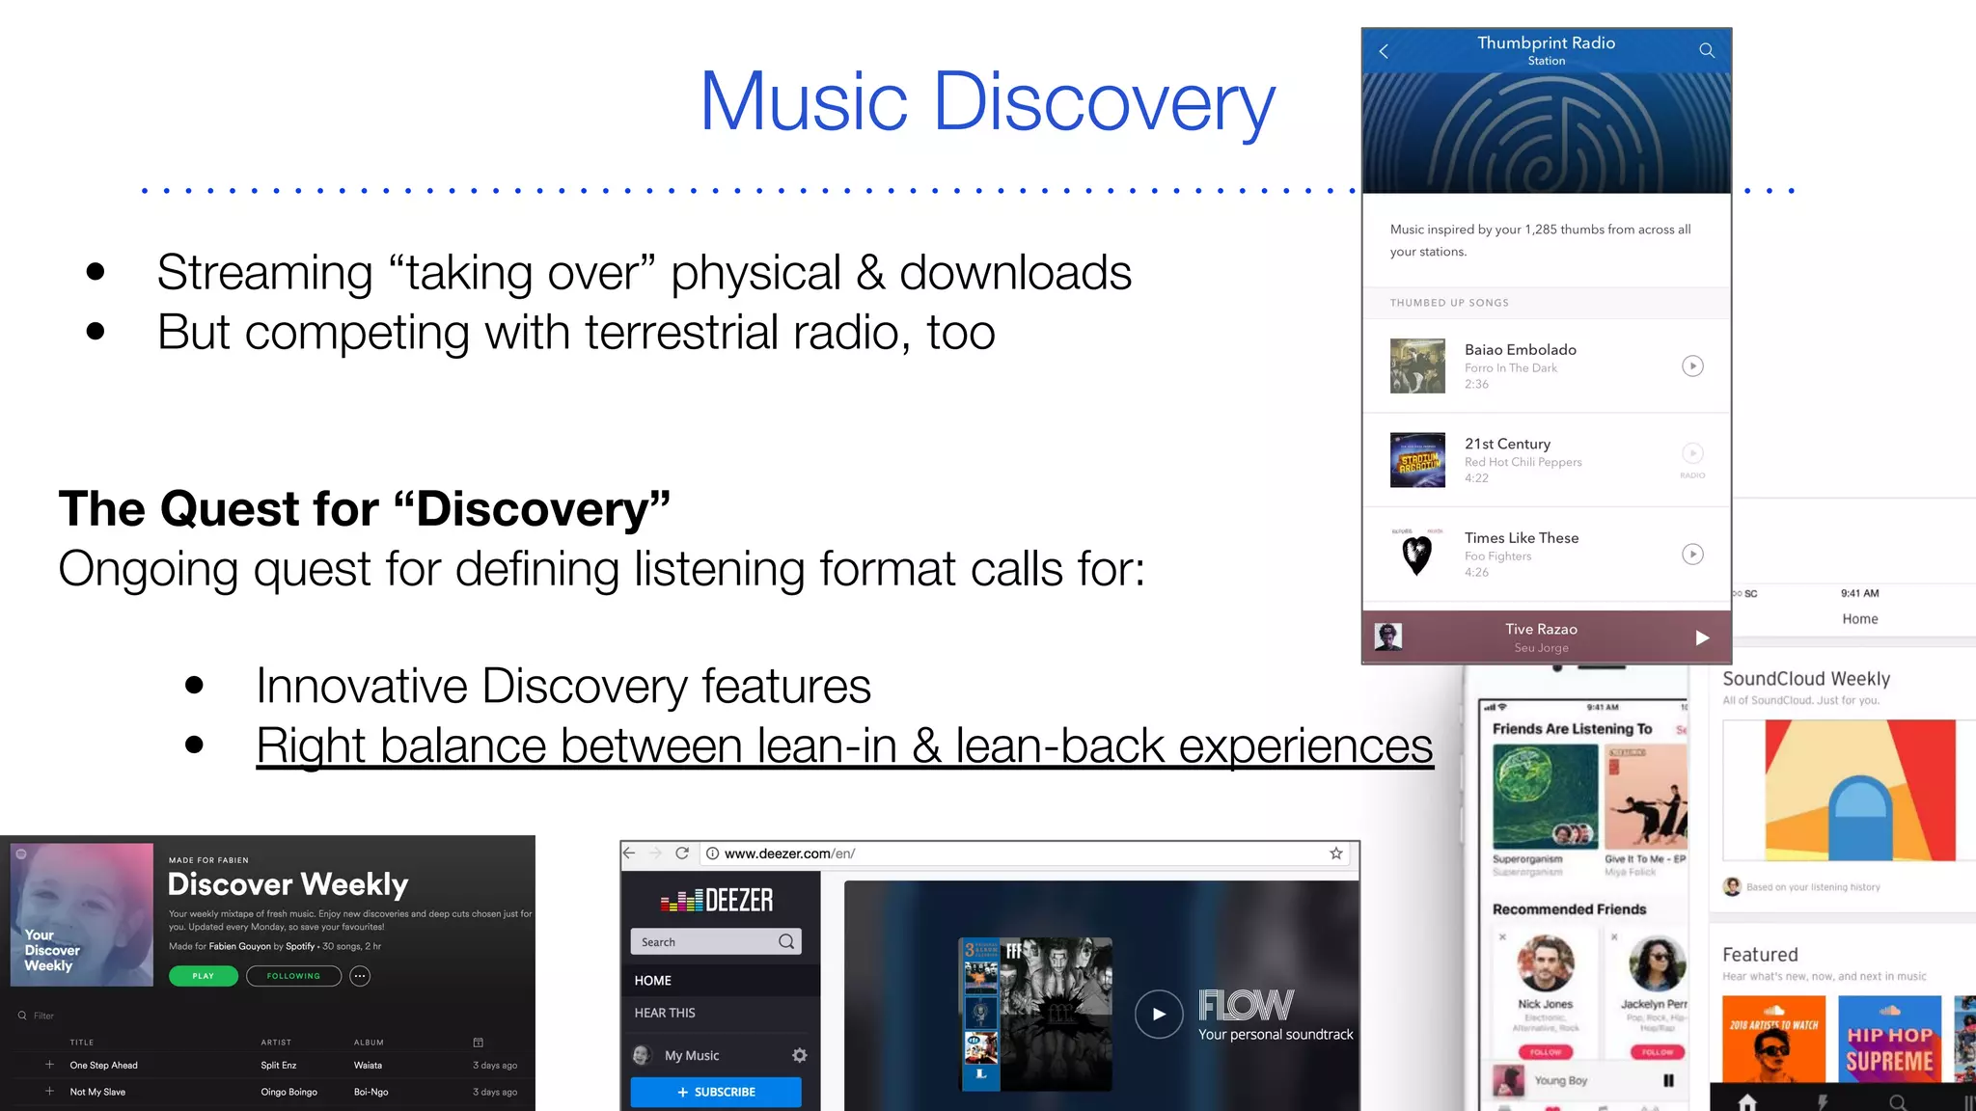Go back from Thumbprint Radio station
1976x1111 pixels.
point(1384,51)
